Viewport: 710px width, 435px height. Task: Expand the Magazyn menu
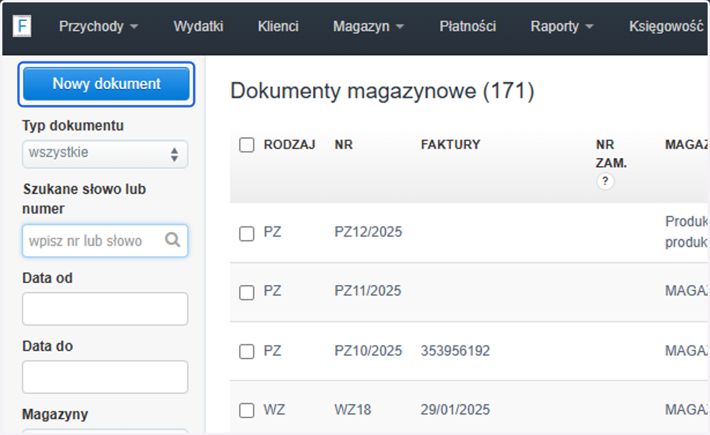point(368,27)
